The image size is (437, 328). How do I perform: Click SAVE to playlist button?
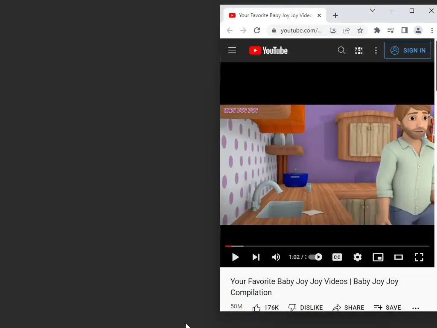click(387, 307)
